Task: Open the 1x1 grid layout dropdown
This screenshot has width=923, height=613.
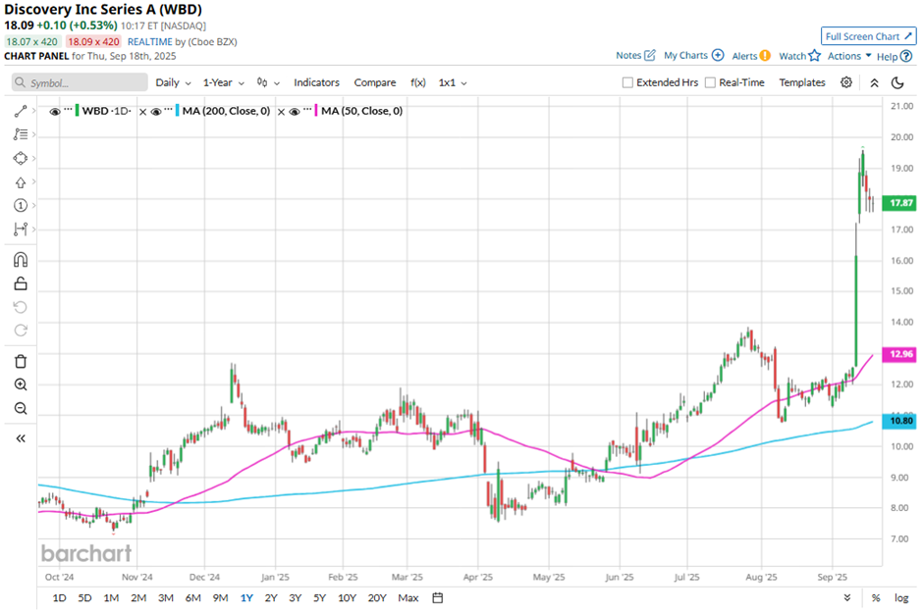Action: [453, 82]
